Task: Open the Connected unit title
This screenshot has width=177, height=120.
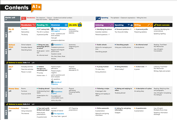Action: point(14,108)
